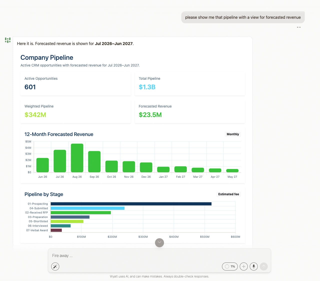This screenshot has width=320, height=281.
Task: Select the Forecasted Revenue $23.5M card
Action: point(190,111)
